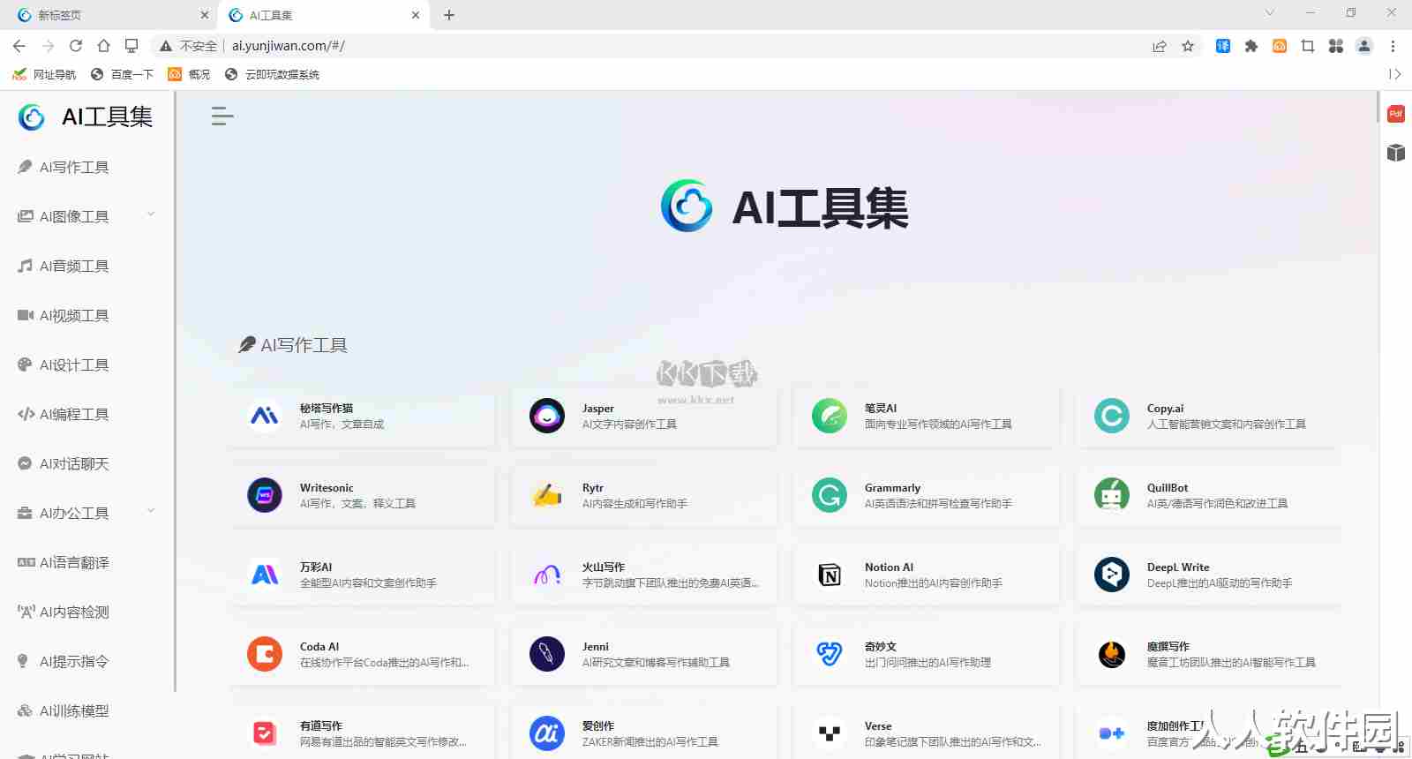Viewport: 1412px width, 759px height.
Task: Share this page via share icon
Action: (x=1160, y=46)
